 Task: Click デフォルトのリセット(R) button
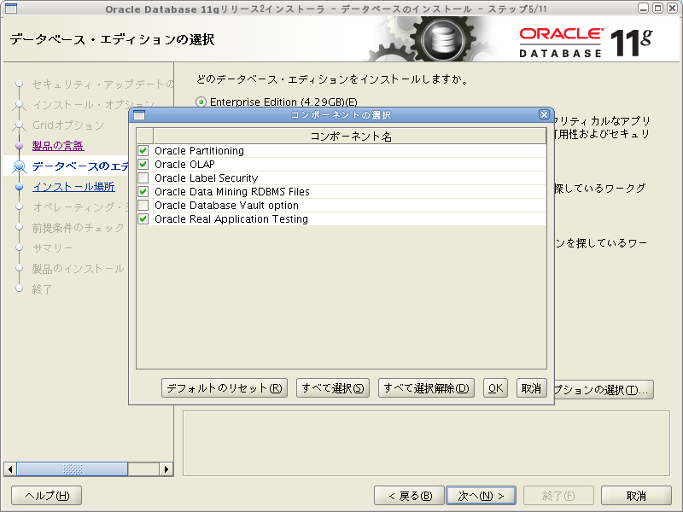pyautogui.click(x=225, y=388)
